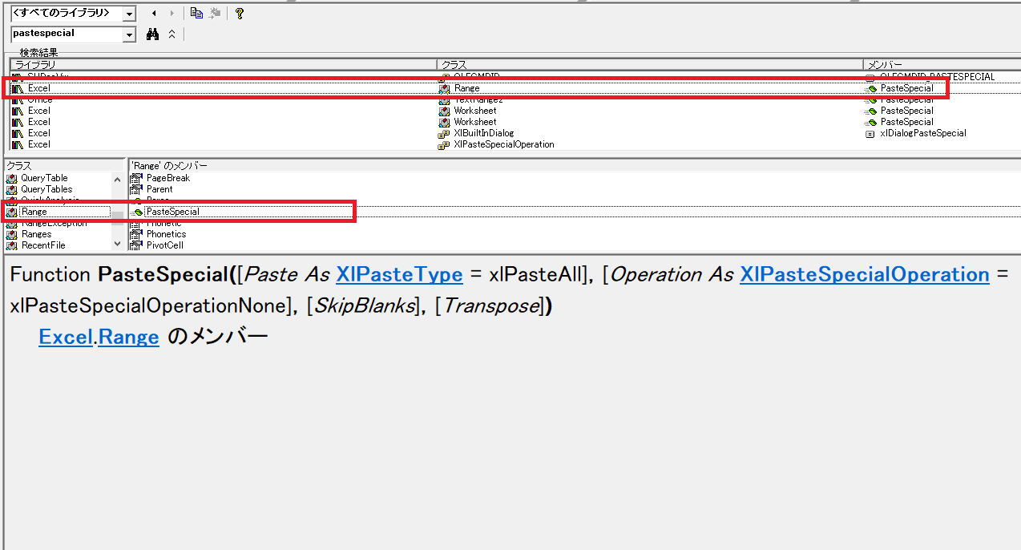Open the すべてのライブラリ library dropdown
Viewport: 1021px width, 550px height.
point(129,14)
